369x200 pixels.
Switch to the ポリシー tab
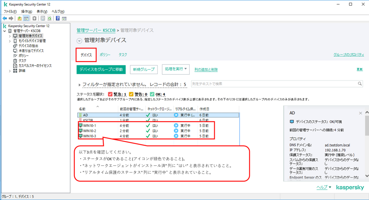point(105,54)
